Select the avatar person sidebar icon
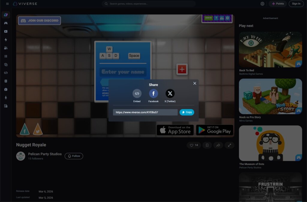 coord(6,98)
